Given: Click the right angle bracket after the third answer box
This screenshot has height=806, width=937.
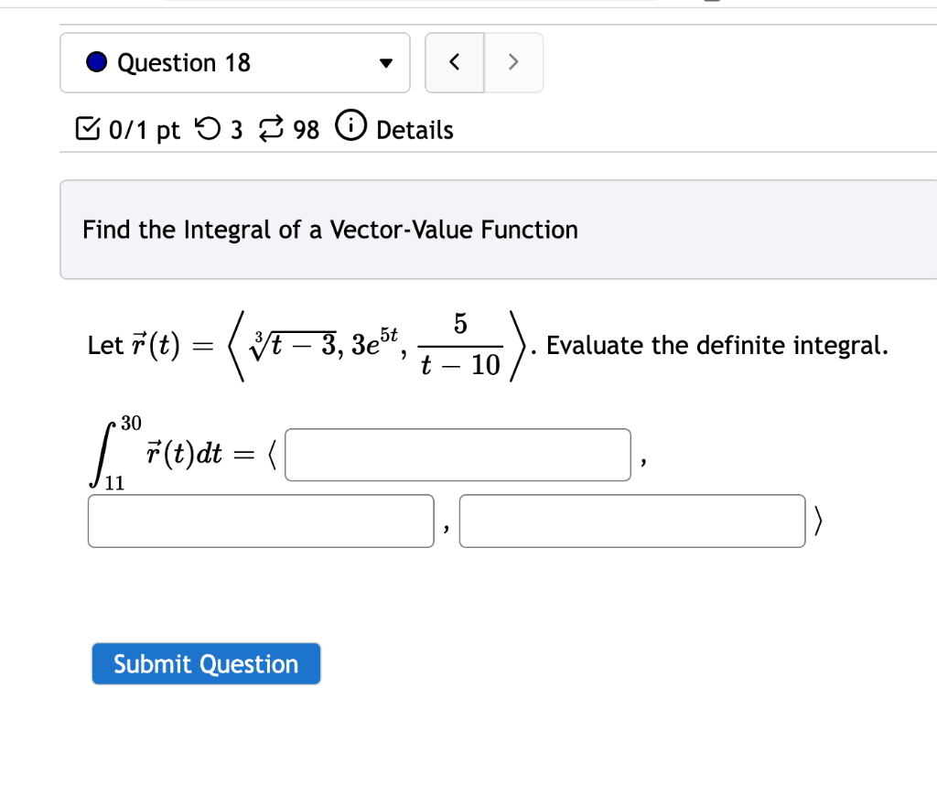Looking at the screenshot, I should click(818, 521).
